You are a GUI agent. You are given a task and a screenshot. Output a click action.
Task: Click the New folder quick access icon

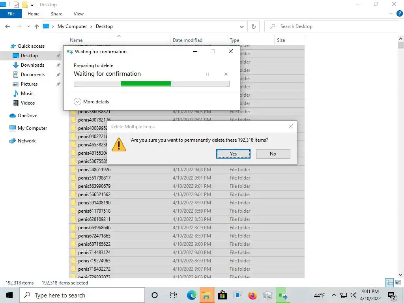click(25, 4)
